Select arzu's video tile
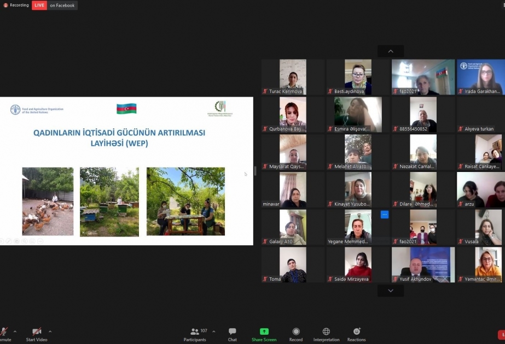 481,189
